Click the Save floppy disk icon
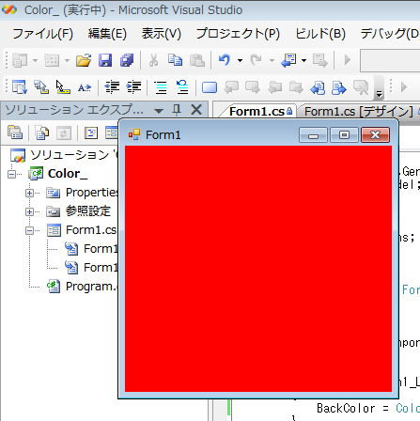 coord(105,60)
